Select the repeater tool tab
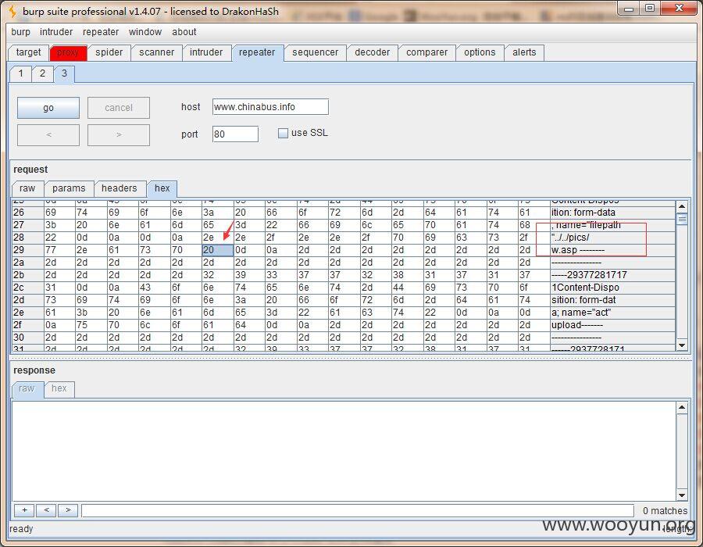703x547 pixels. pos(257,52)
